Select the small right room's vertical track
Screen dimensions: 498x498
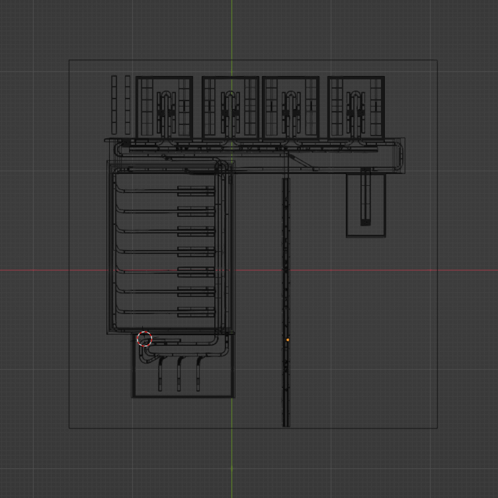(x=365, y=197)
